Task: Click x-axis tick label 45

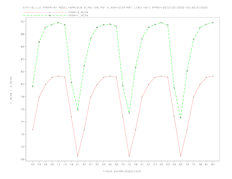Action: pos(129,164)
